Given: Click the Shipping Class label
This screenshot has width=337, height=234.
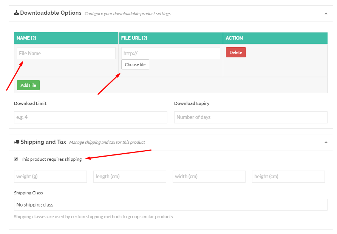Looking at the screenshot, I should click(x=28, y=193).
